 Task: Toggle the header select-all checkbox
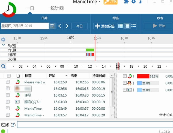(x=9, y=76)
